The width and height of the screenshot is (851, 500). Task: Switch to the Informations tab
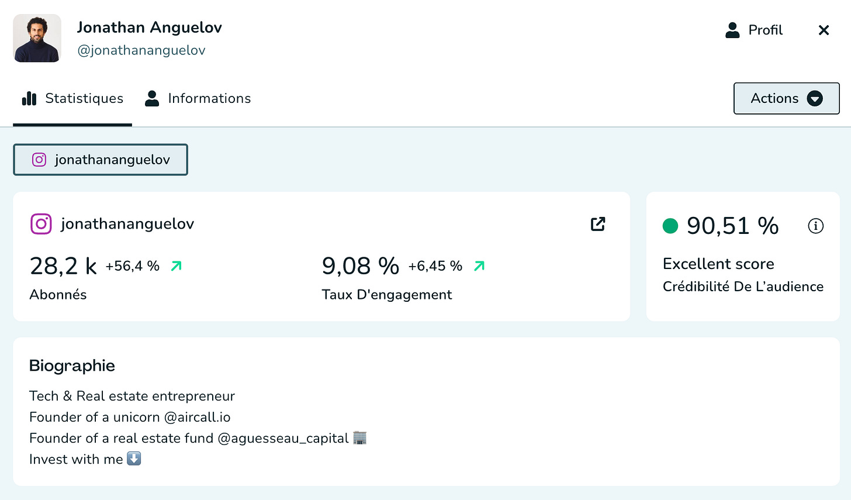click(198, 98)
